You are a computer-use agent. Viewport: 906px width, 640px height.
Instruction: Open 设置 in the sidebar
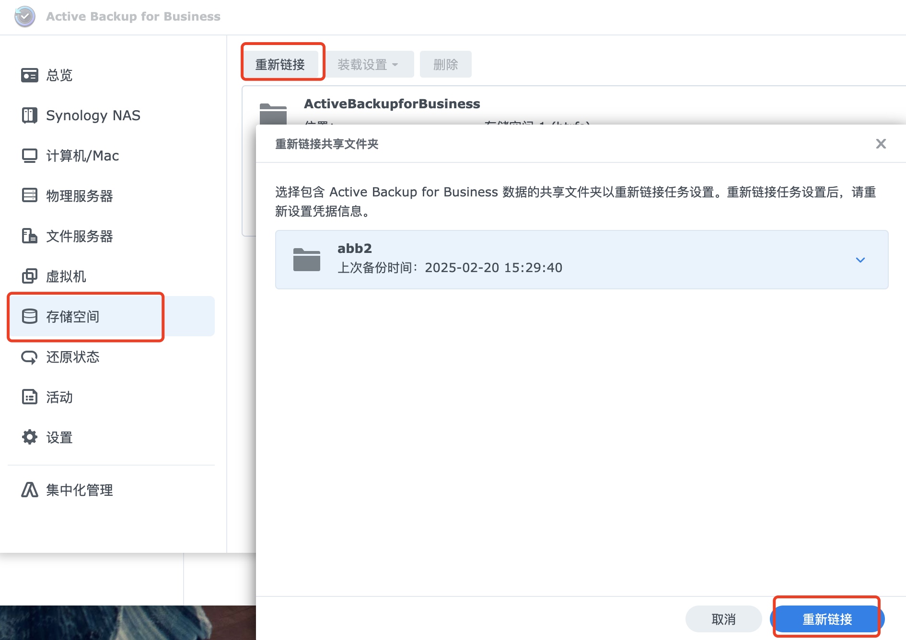[111, 437]
